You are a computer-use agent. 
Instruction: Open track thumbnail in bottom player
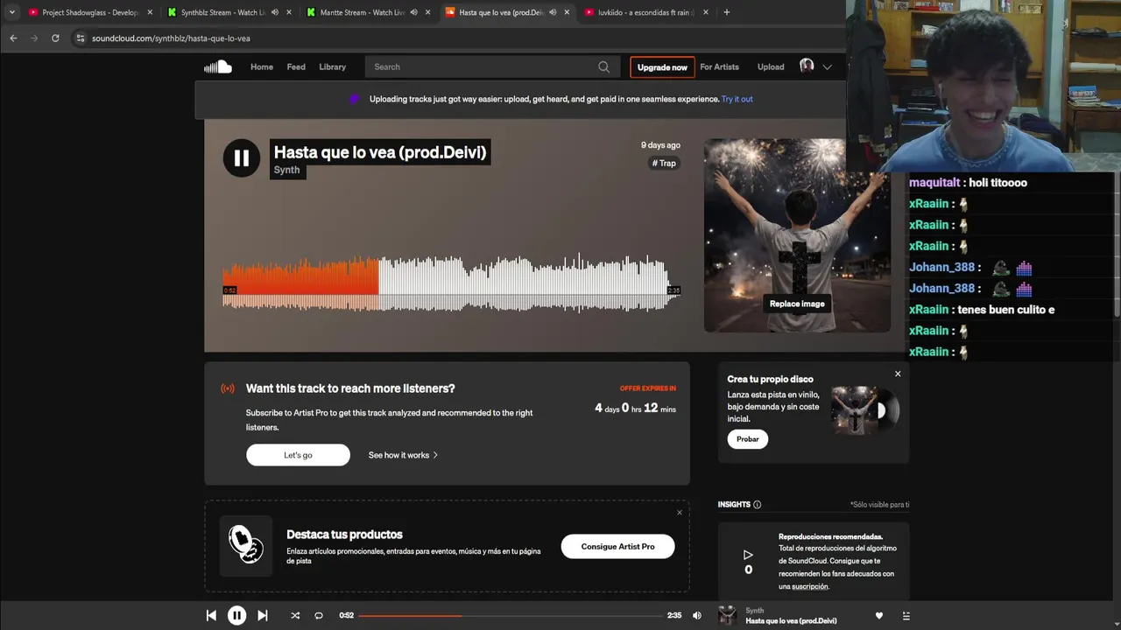(727, 615)
